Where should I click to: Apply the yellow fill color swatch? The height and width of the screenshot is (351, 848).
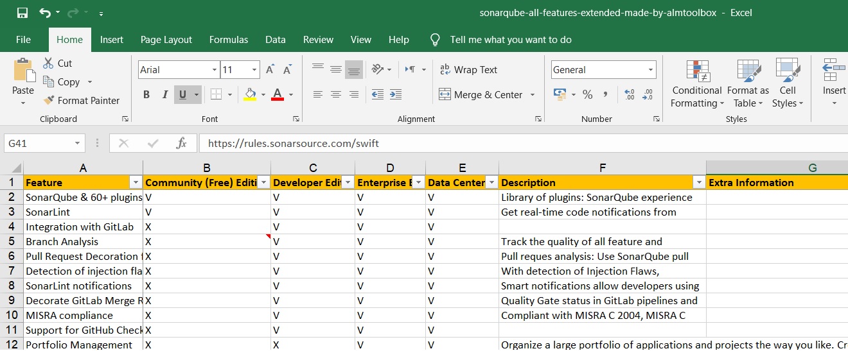pos(251,94)
